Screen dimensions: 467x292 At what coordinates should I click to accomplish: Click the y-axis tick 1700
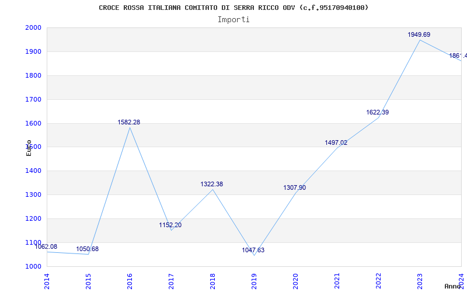(33, 99)
